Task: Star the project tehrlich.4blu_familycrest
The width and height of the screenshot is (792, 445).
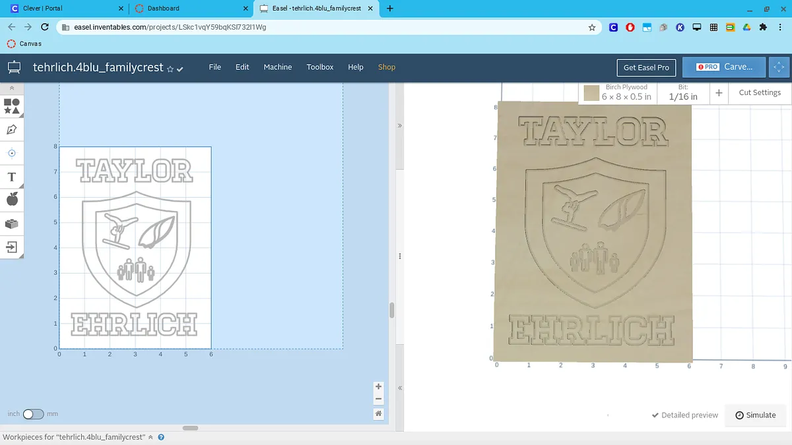Action: tap(170, 69)
